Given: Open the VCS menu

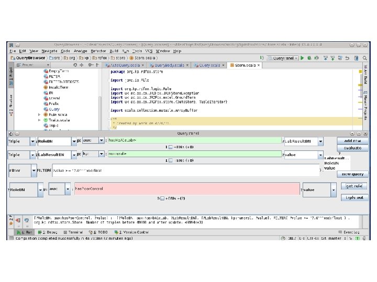Looking at the screenshot, I should (149, 51).
